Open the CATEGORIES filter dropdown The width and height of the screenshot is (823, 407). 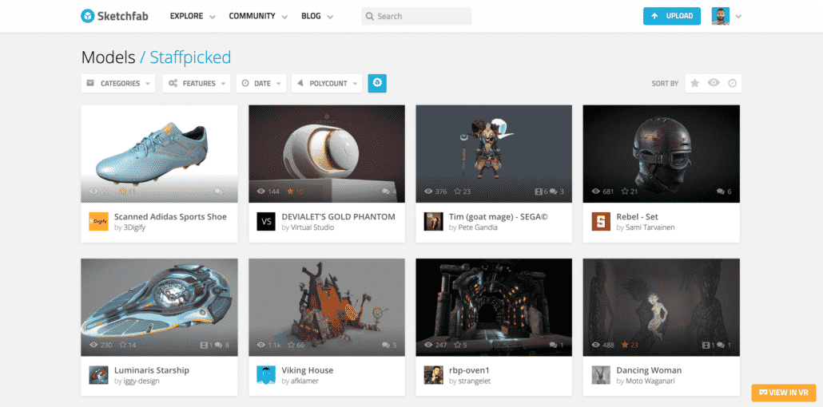click(x=118, y=83)
